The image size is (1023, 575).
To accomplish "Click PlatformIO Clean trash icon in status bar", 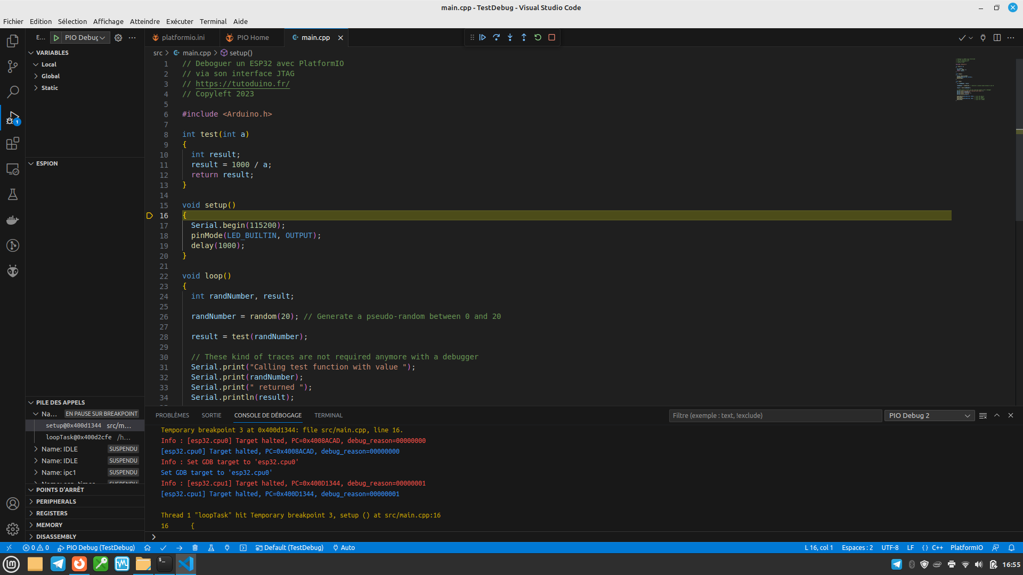I will pyautogui.click(x=195, y=547).
